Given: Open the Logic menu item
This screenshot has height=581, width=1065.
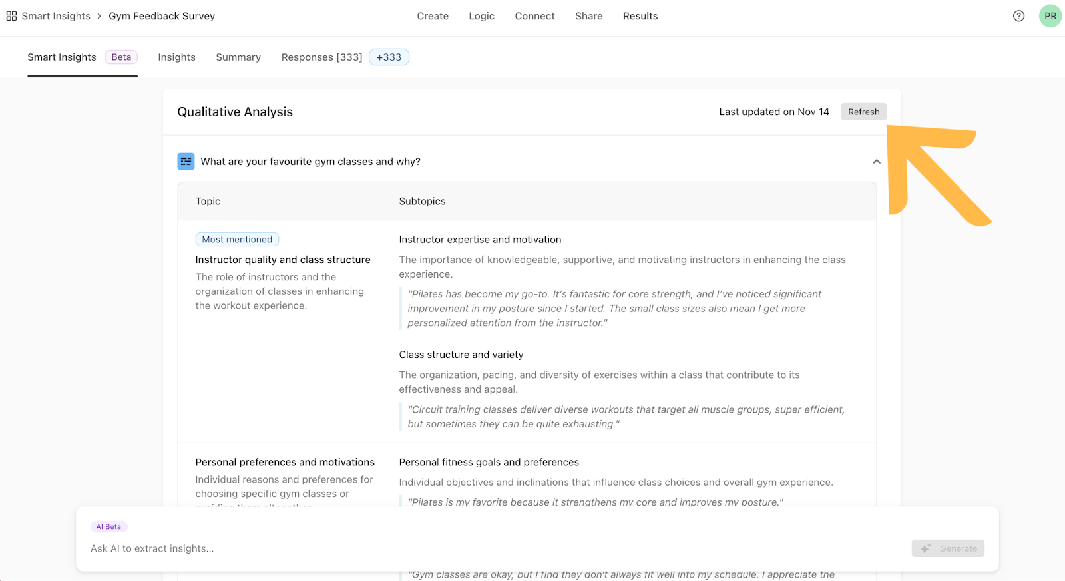Looking at the screenshot, I should (481, 16).
